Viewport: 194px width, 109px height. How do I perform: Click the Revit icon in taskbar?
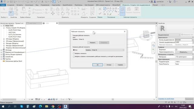[x=65, y=106]
